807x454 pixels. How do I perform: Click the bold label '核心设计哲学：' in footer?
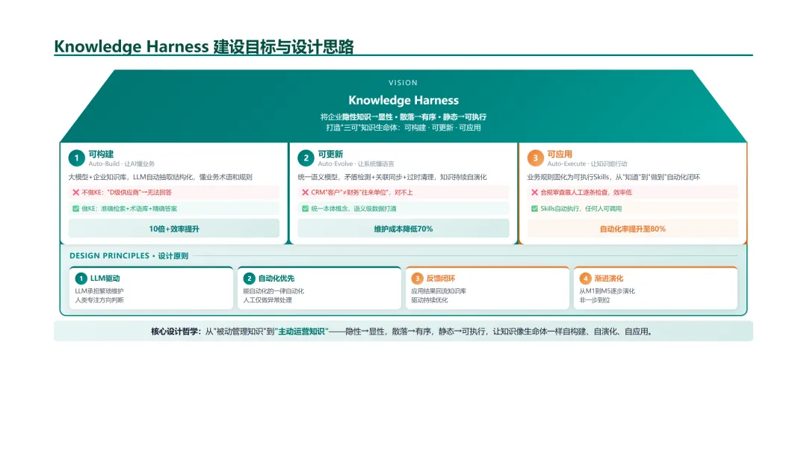coord(176,332)
